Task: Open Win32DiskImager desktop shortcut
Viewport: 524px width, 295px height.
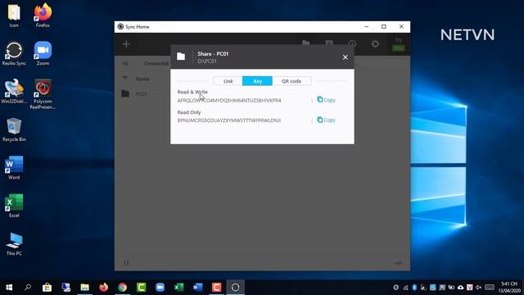Action: 14,91
